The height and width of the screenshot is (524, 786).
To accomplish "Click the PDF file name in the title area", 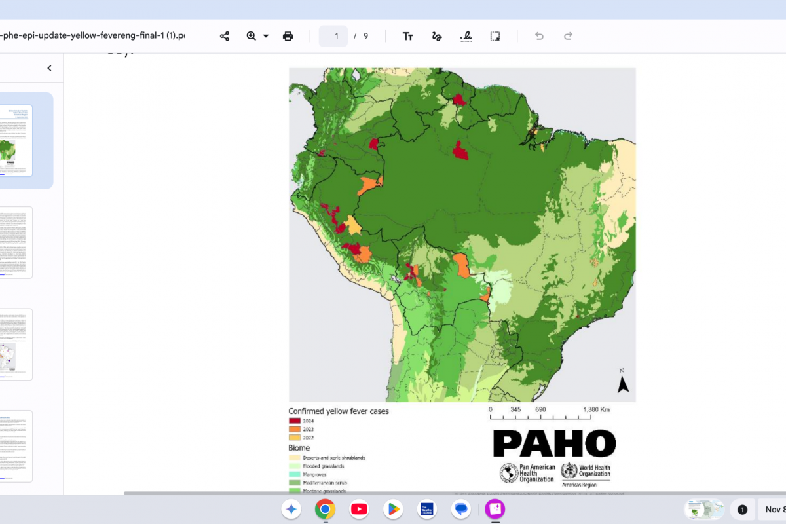I will pos(92,36).
